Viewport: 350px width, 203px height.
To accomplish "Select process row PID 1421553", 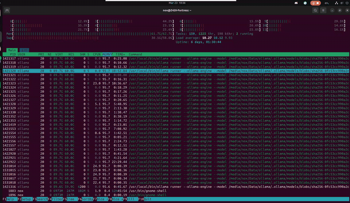I will (x=176, y=129).
